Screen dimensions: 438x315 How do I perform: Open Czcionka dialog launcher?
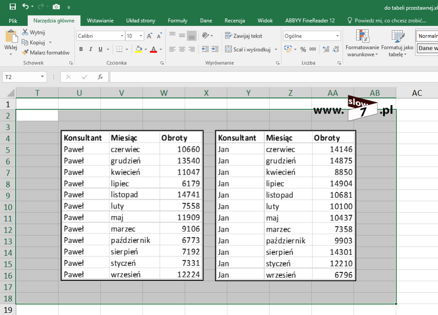(x=162, y=63)
